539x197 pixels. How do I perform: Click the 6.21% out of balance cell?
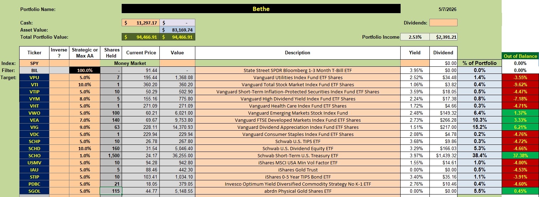pos(520,127)
